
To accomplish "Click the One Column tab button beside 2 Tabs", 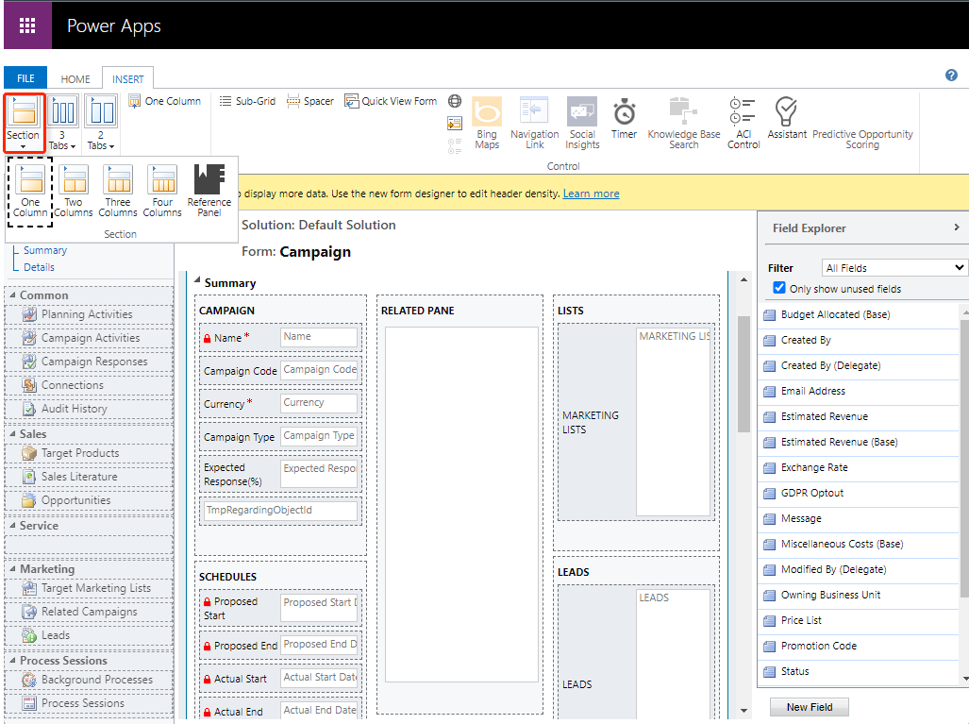I will (x=165, y=101).
